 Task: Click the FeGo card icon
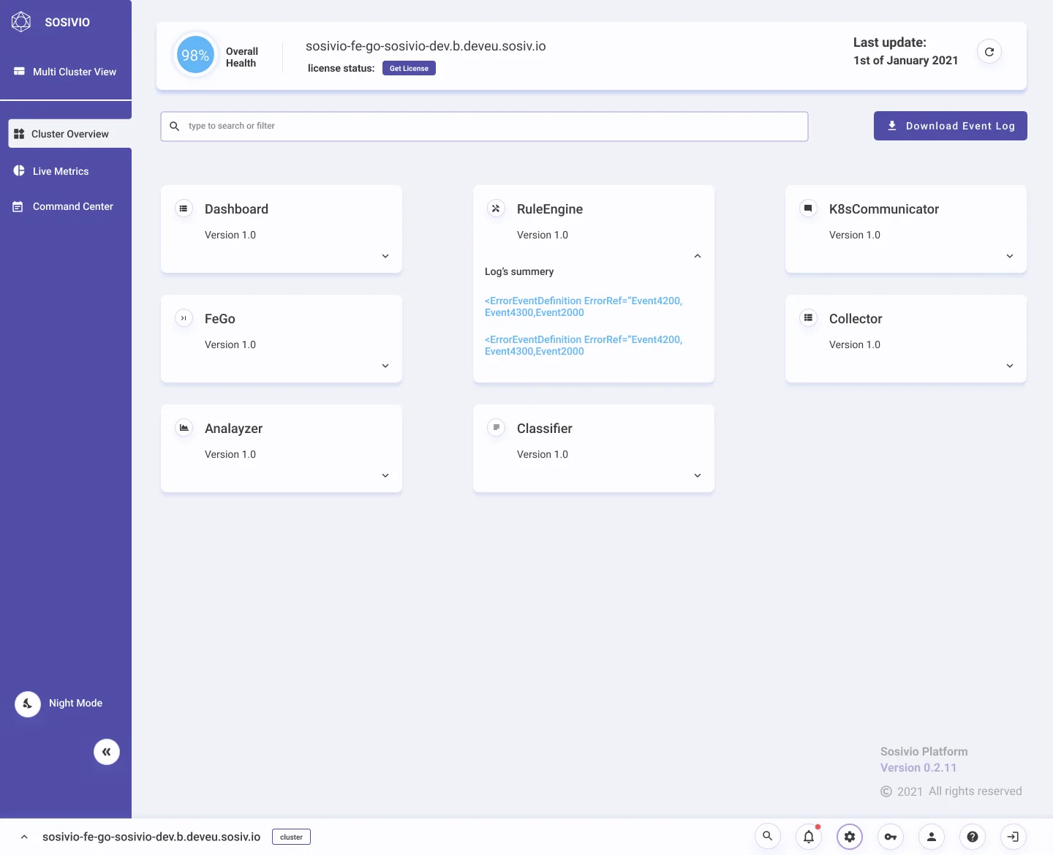coord(184,318)
